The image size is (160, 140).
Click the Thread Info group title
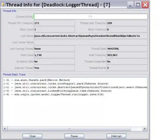tap(9, 11)
